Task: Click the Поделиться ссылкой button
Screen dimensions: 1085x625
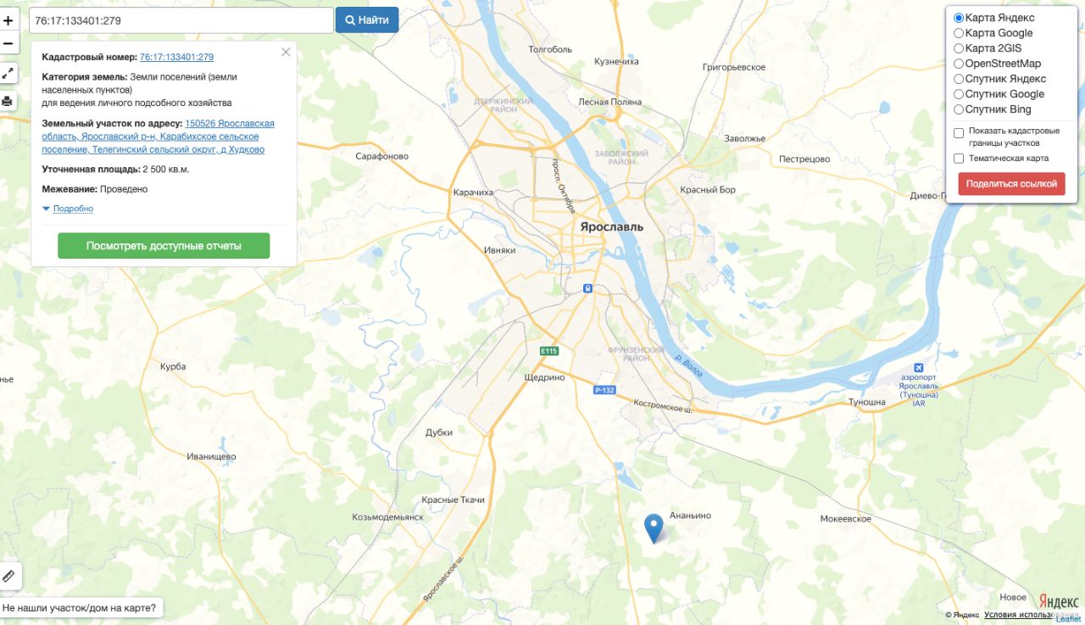Action: click(x=1011, y=184)
